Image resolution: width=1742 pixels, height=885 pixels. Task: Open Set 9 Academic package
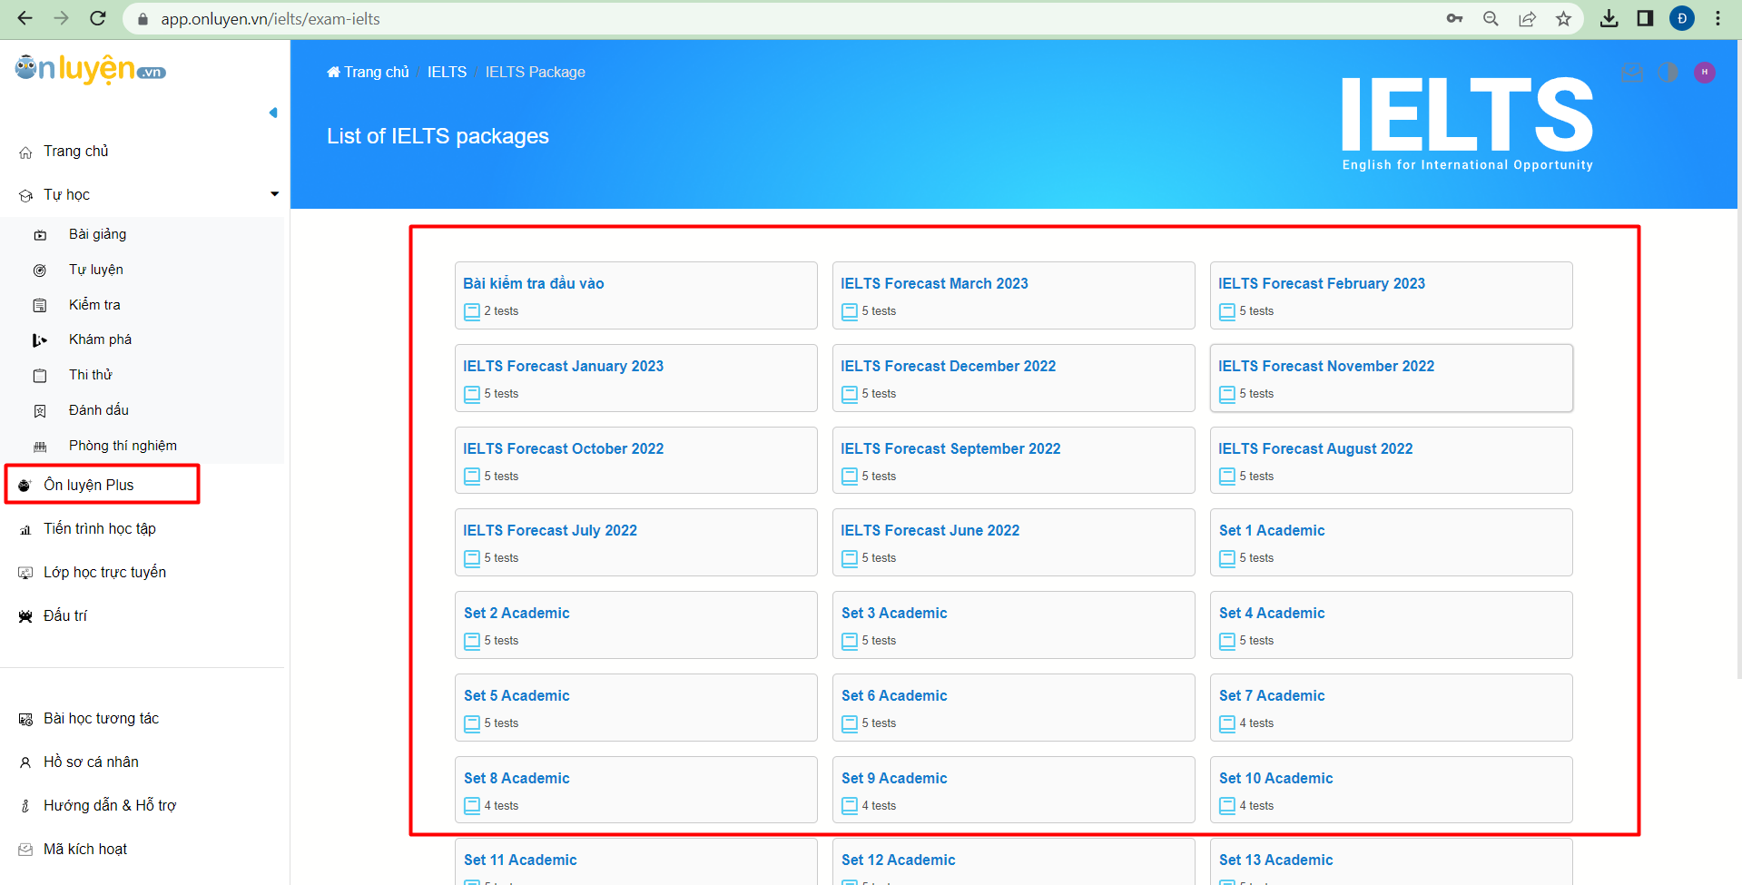tap(1013, 790)
